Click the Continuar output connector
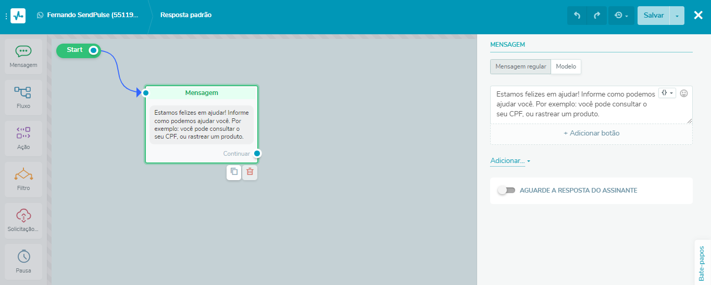This screenshot has height=285, width=711. pos(257,154)
